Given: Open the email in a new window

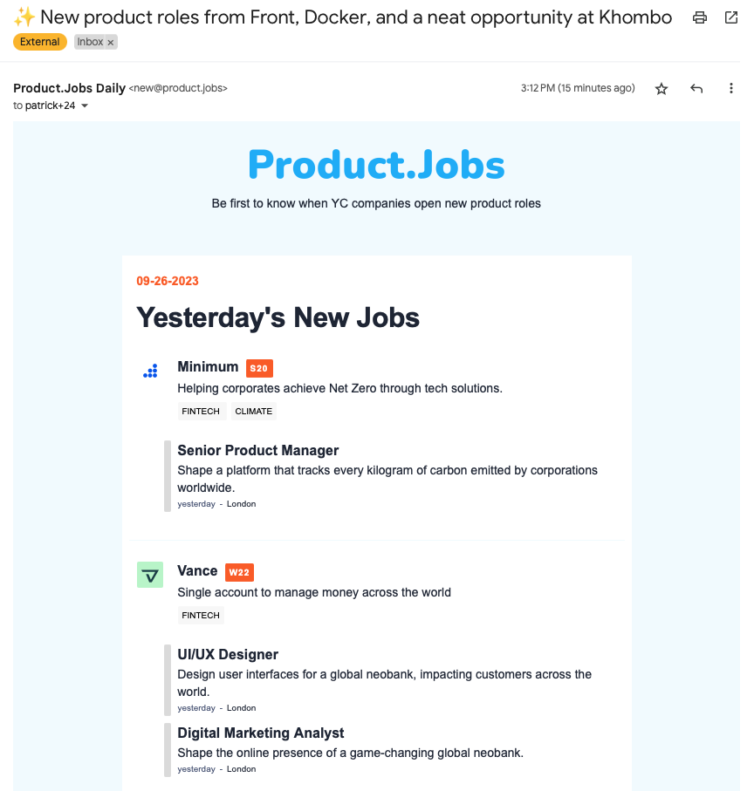Looking at the screenshot, I should point(730,17).
